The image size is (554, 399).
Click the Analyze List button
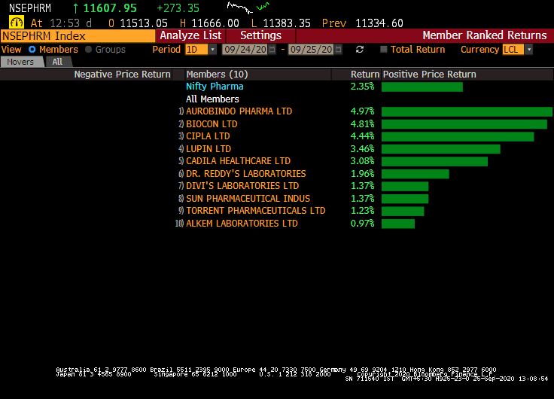click(190, 35)
